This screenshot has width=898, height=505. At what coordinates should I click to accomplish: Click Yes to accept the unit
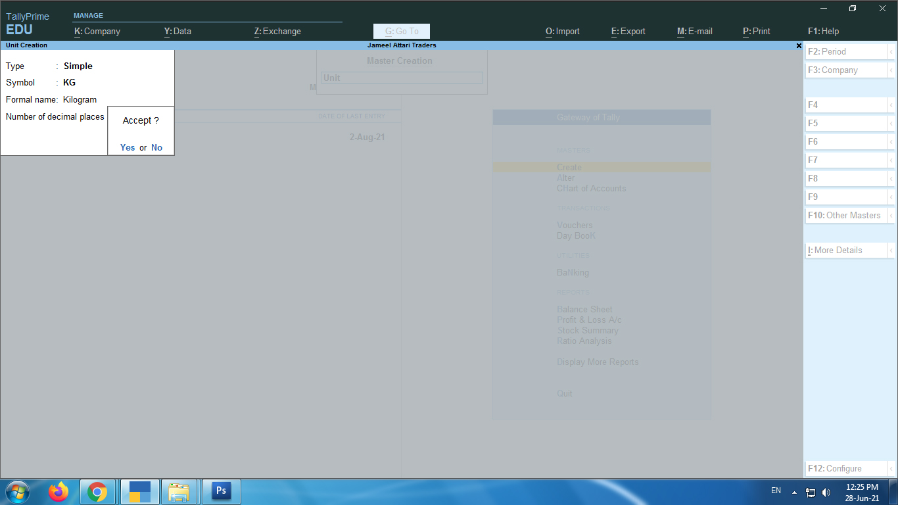click(128, 147)
